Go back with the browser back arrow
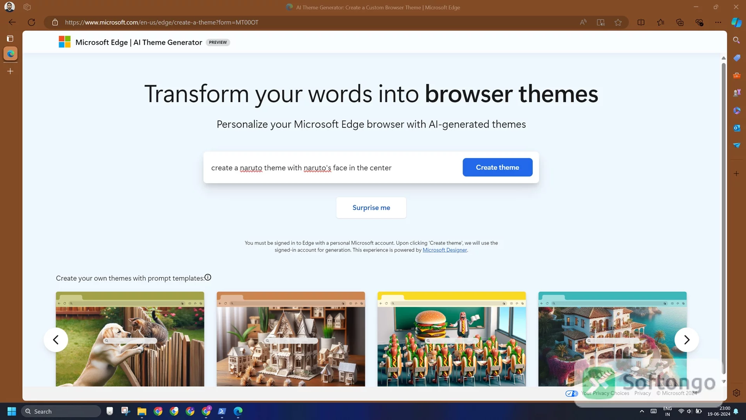 click(12, 22)
